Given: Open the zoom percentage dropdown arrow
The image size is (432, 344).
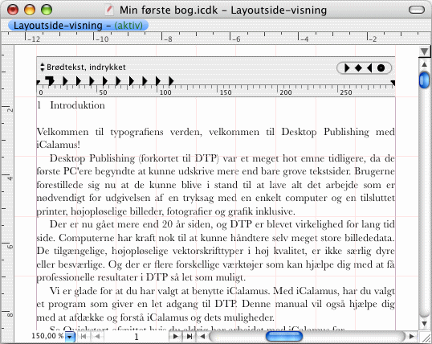Looking at the screenshot, I should click(70, 337).
